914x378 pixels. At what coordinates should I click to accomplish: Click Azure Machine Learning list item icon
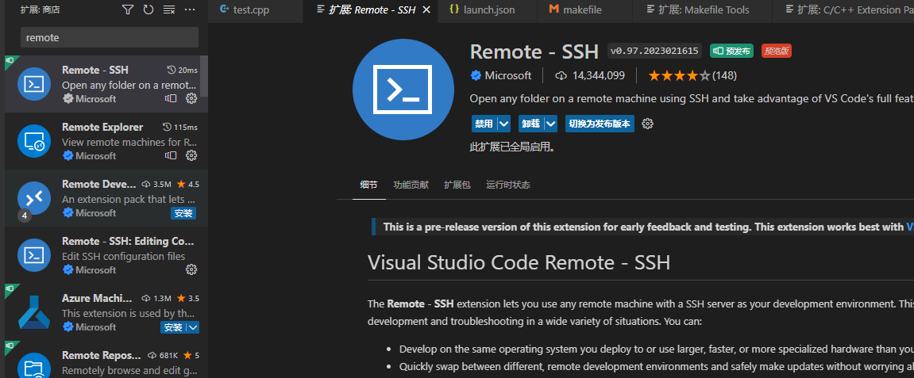click(x=34, y=312)
